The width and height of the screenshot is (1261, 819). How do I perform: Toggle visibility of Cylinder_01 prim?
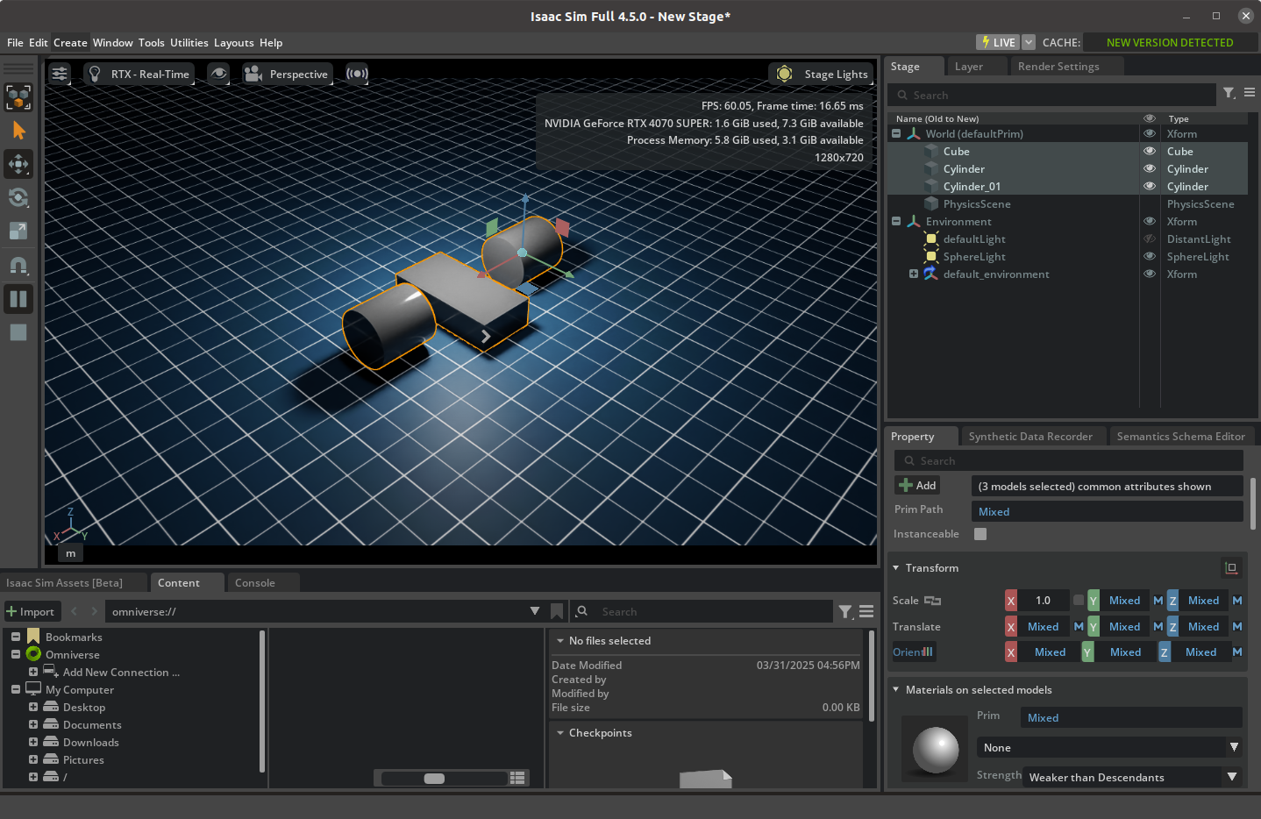click(x=1150, y=186)
